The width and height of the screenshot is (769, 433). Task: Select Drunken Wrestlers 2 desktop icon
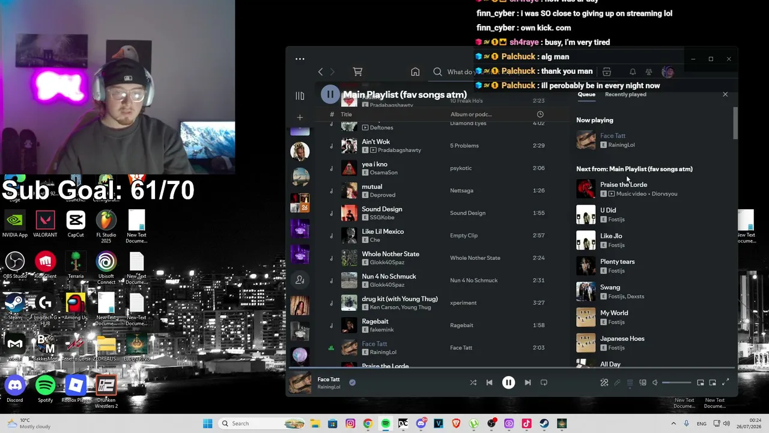[106, 392]
